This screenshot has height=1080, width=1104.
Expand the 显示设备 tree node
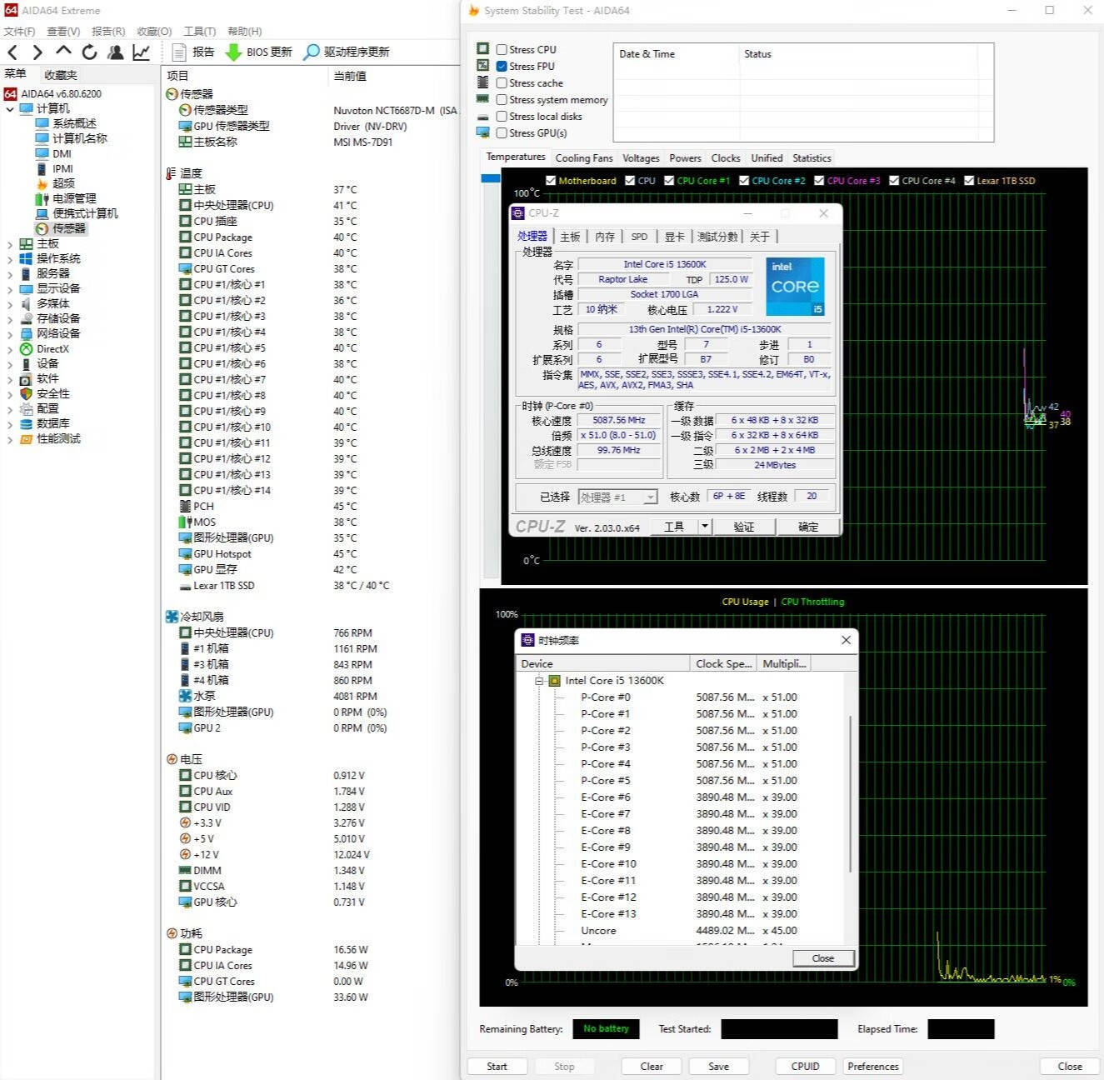pyautogui.click(x=10, y=289)
